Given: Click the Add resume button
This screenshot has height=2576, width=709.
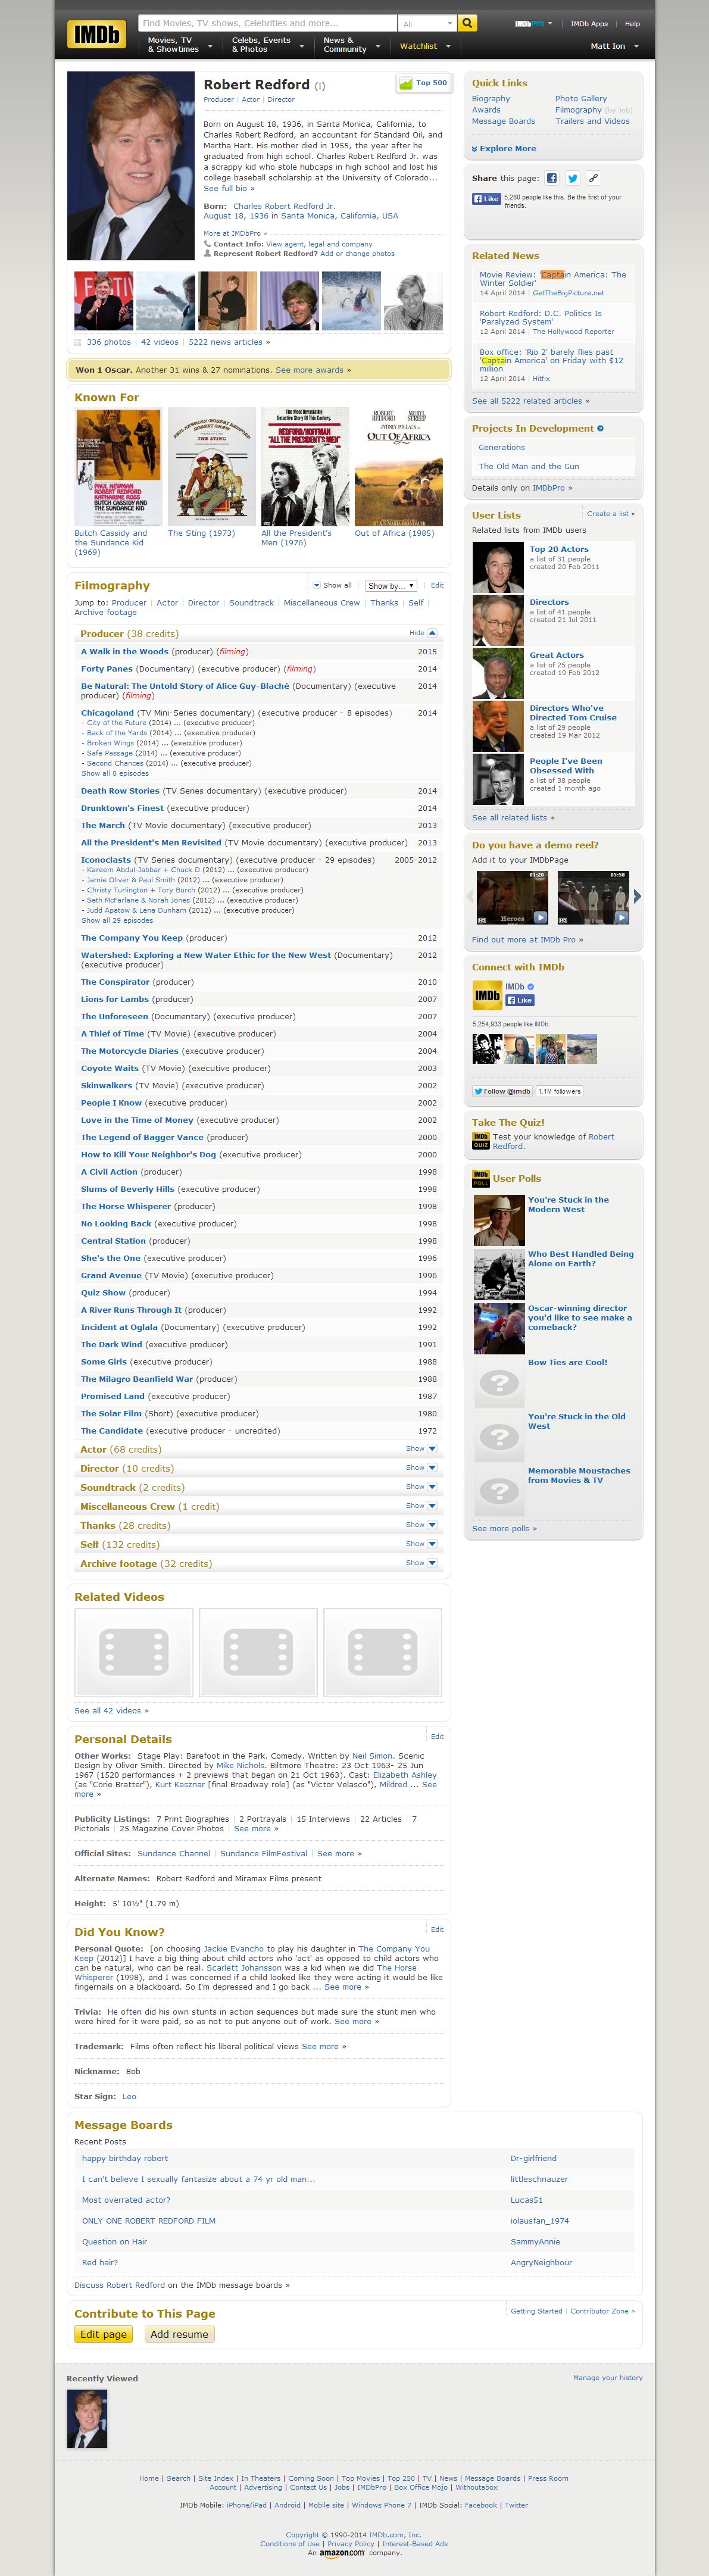Looking at the screenshot, I should 179,2333.
